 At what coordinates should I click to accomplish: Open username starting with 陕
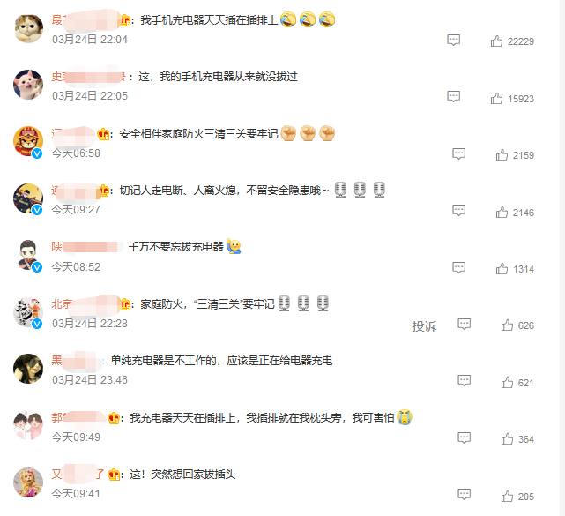point(85,247)
